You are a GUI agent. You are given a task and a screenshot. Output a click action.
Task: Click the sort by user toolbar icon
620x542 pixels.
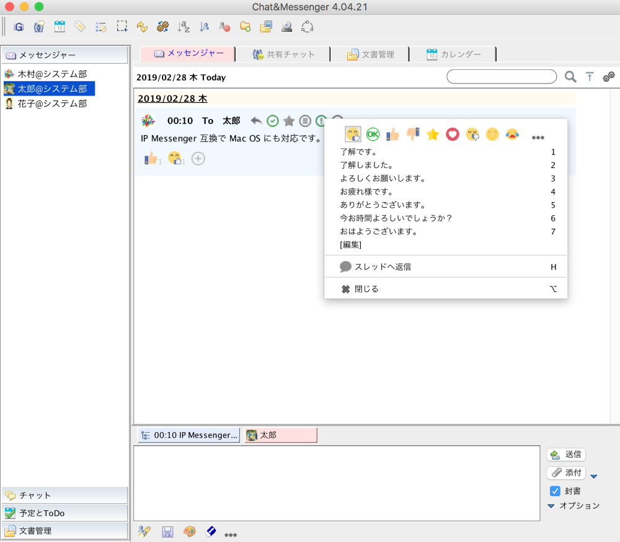[204, 27]
